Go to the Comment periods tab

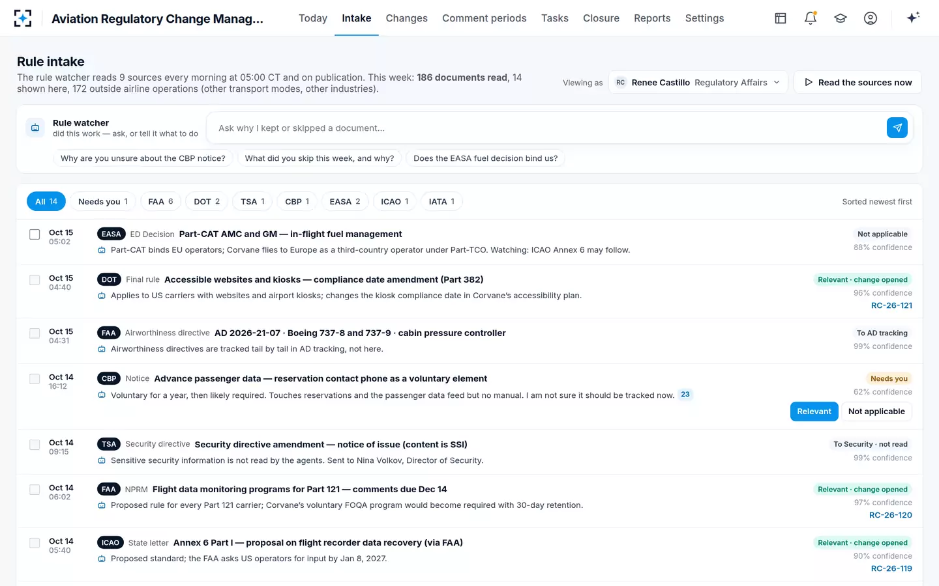click(484, 18)
